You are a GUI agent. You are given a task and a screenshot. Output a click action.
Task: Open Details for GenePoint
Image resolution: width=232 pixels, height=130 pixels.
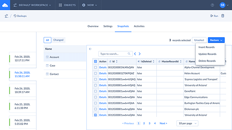click(103, 91)
